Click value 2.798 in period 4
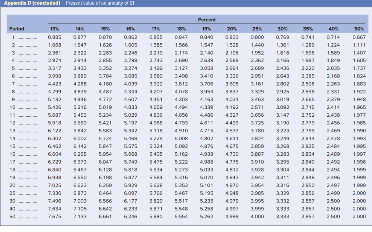 (130, 61)
